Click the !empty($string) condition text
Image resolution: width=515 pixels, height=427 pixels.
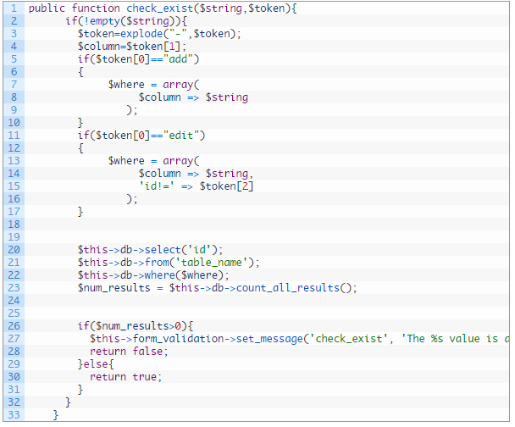[129, 21]
